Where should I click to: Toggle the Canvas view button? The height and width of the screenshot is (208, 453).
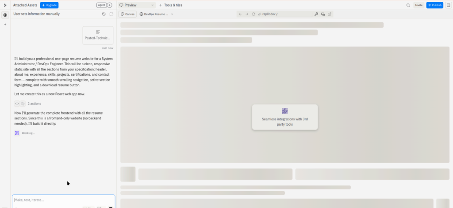(128, 14)
